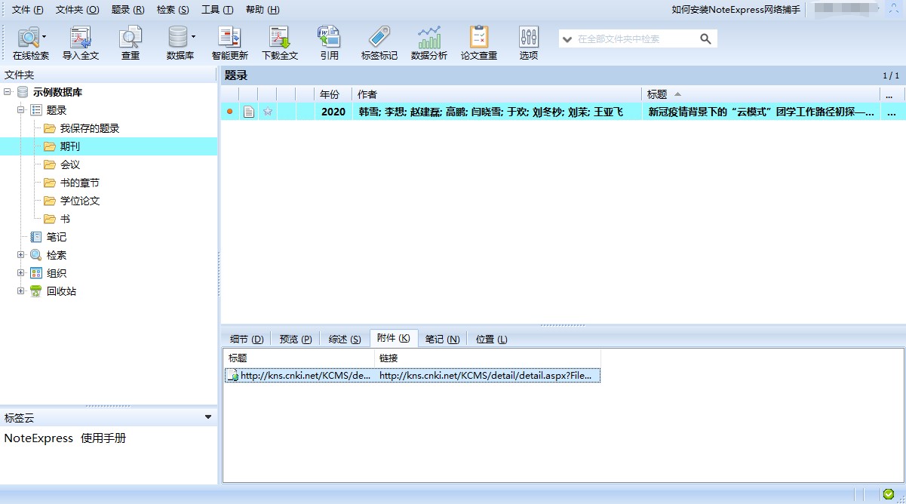Expand the 回收站 tree node
The image size is (906, 504).
[21, 291]
